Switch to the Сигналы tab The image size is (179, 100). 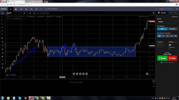point(173,13)
